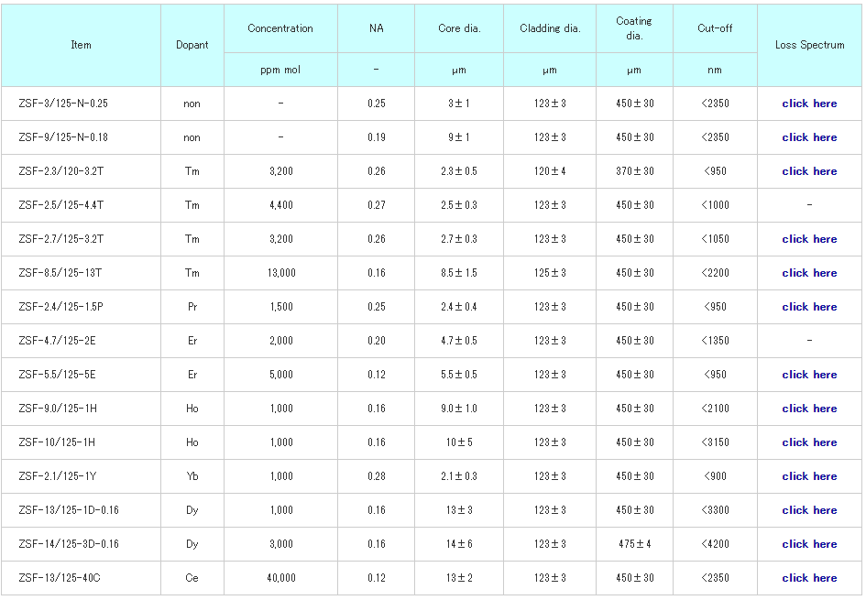The width and height of the screenshot is (866, 600).
Task: Select the Dopant column header cell
Action: point(192,45)
